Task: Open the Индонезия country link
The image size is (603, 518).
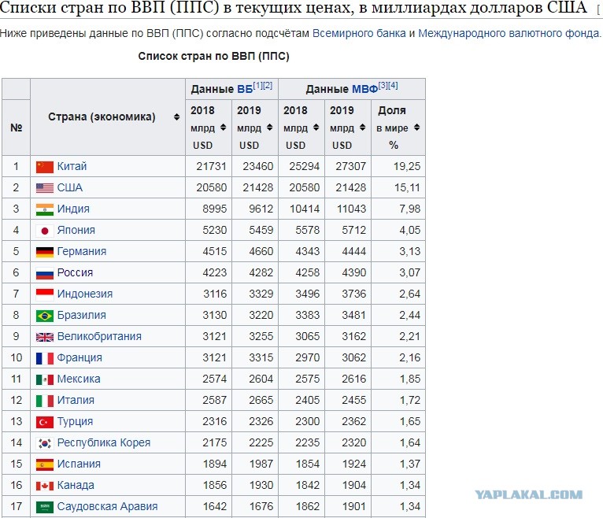Action: click(x=84, y=294)
